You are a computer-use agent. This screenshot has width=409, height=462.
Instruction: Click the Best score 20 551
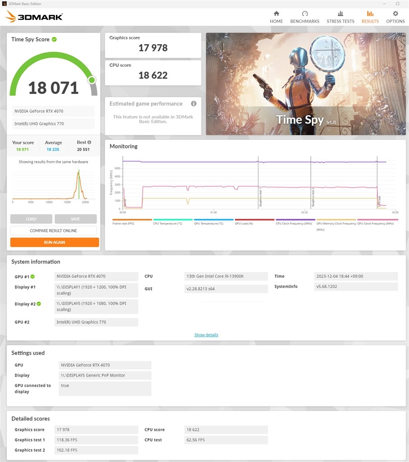[x=83, y=149]
